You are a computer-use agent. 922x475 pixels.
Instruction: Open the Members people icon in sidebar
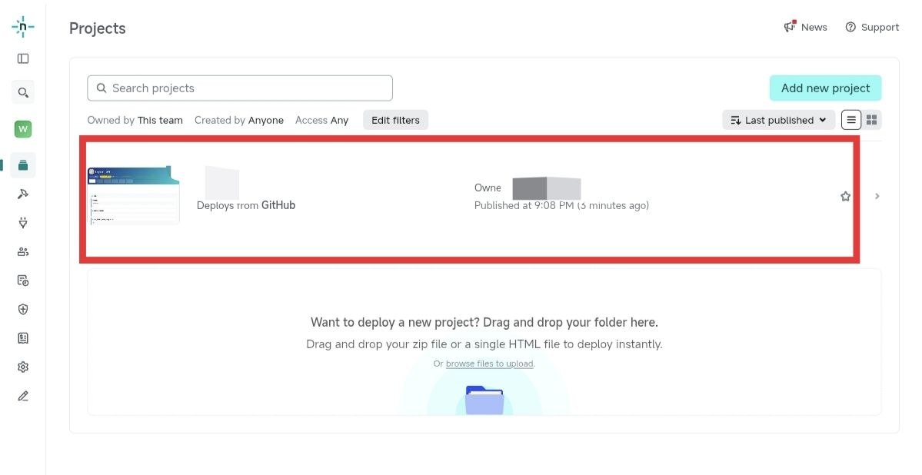pyautogui.click(x=23, y=251)
